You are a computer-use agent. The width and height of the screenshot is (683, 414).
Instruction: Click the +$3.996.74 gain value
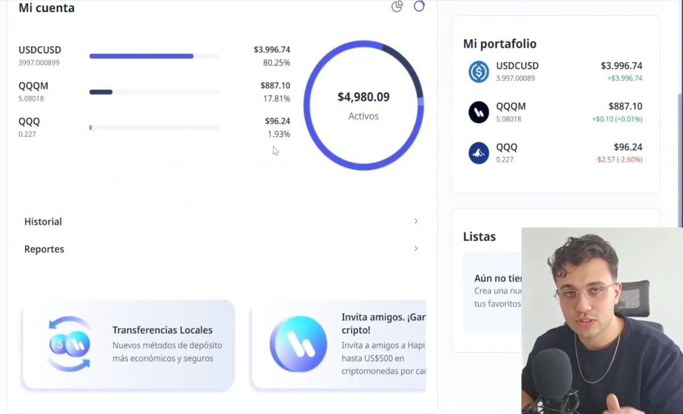tap(625, 79)
